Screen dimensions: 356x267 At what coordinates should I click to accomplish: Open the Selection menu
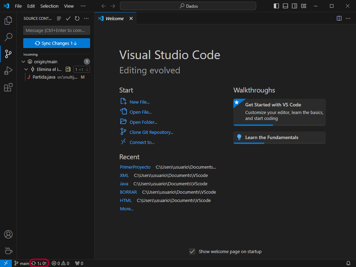click(x=49, y=6)
